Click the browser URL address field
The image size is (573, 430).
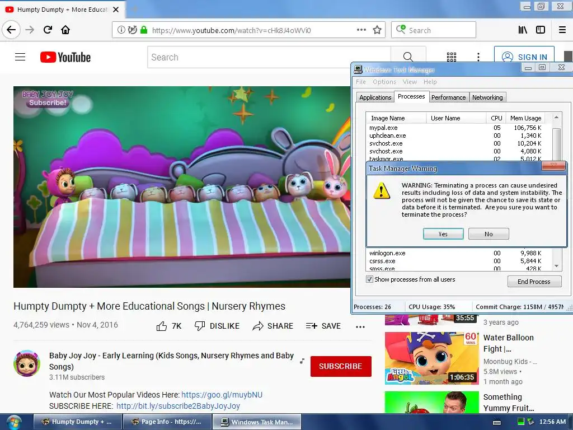(x=249, y=30)
